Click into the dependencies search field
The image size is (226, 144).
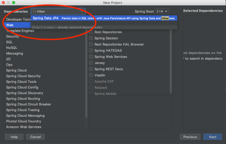(x=58, y=11)
